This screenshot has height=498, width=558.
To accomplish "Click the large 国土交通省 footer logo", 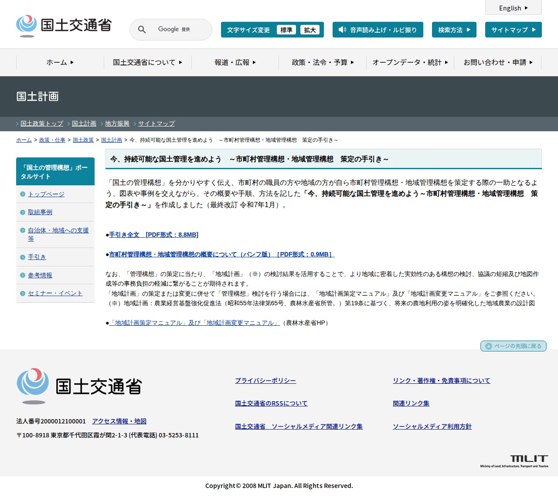I will [x=79, y=386].
